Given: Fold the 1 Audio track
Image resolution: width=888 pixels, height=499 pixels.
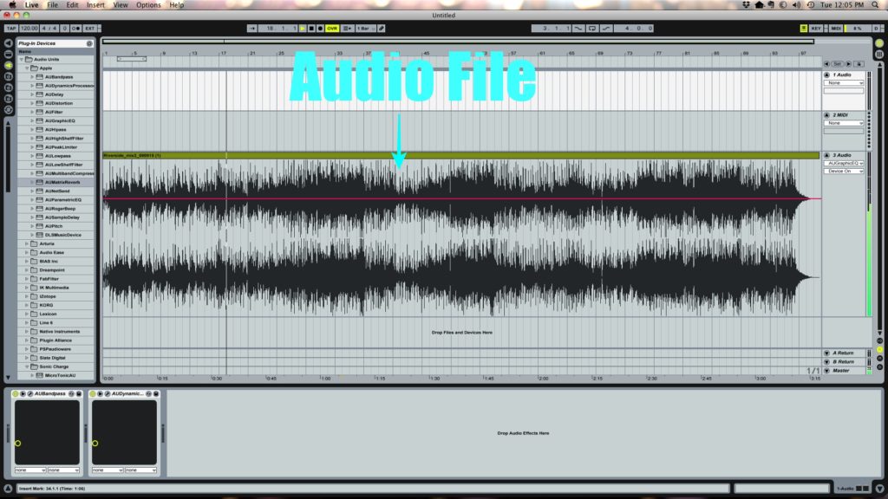Looking at the screenshot, I should point(826,75).
